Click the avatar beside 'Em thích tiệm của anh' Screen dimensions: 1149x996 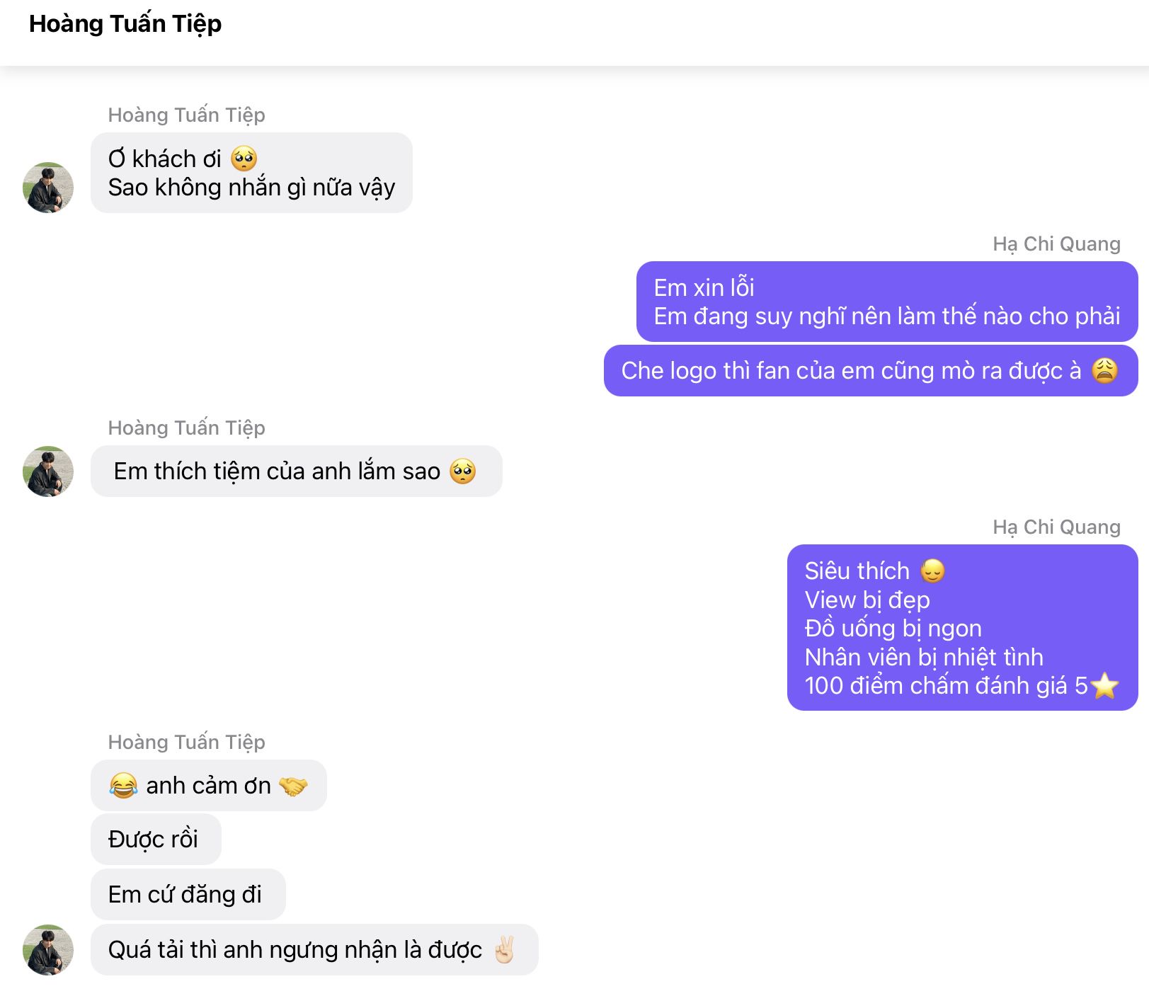[x=48, y=471]
